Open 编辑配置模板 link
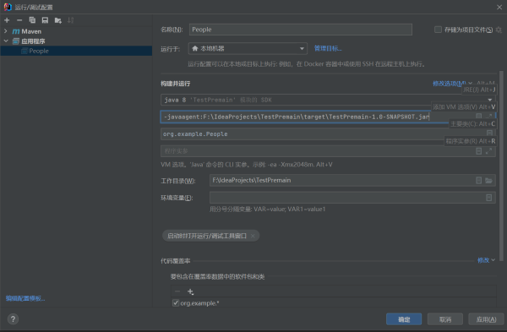Image resolution: width=507 pixels, height=332 pixels. 25,298
